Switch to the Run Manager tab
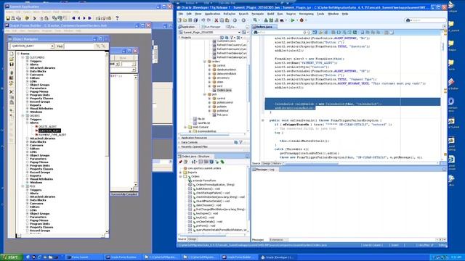Viewport: 465px width, 261px height. [212, 27]
